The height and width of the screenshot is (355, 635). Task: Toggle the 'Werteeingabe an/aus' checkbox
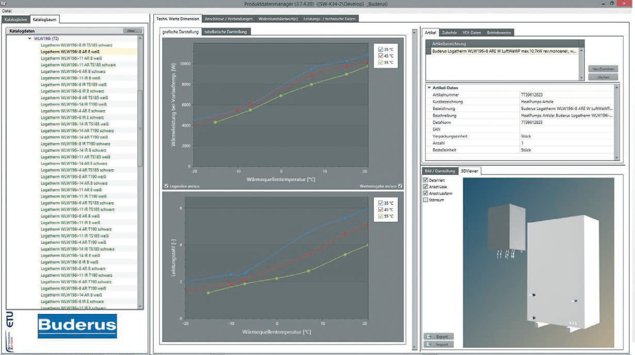(x=400, y=186)
